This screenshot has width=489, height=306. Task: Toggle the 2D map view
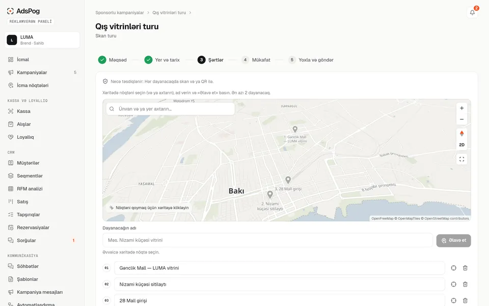461,145
